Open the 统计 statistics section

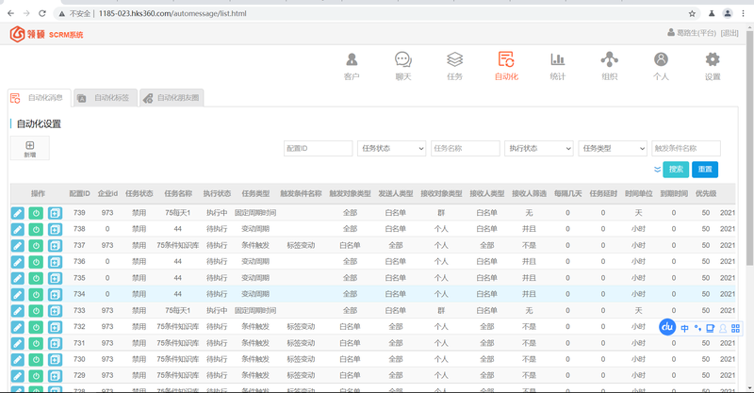click(558, 66)
